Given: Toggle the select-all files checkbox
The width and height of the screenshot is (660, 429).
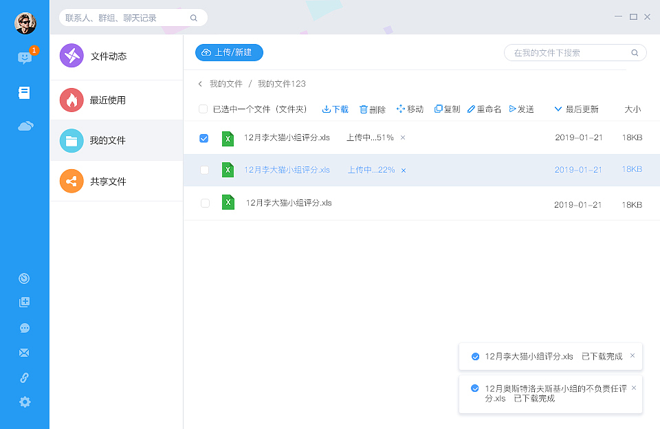Looking at the screenshot, I should 203,109.
